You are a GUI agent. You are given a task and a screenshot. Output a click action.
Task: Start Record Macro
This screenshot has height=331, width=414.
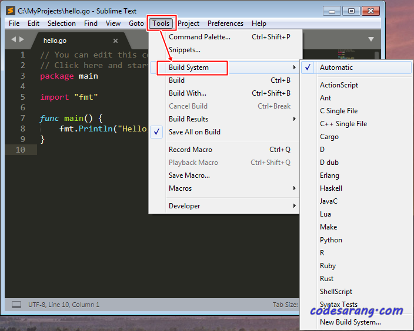point(225,150)
